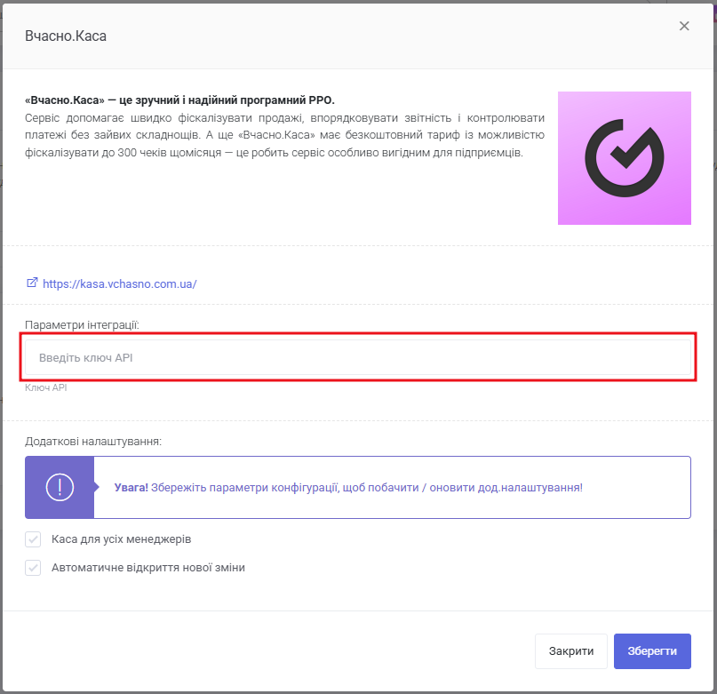
Task: Click the 'Вчасно.Каса' dialog title
Action: pyautogui.click(x=66, y=36)
